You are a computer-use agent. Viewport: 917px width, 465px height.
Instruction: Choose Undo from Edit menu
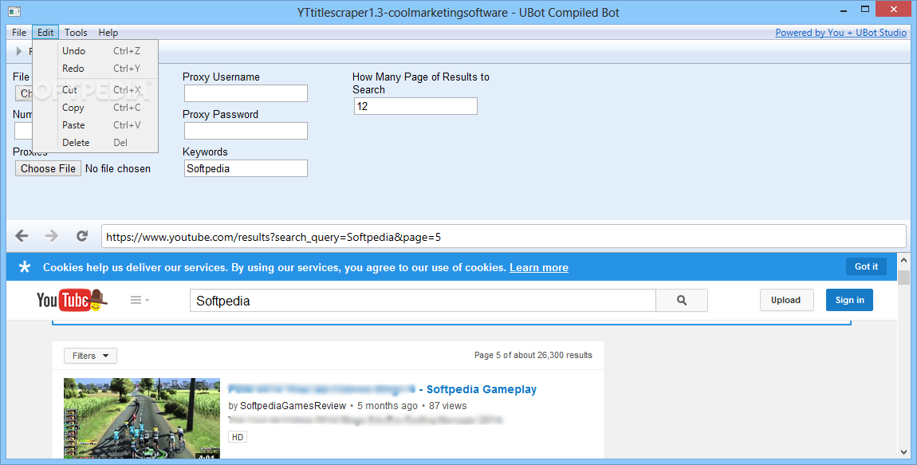96,51
